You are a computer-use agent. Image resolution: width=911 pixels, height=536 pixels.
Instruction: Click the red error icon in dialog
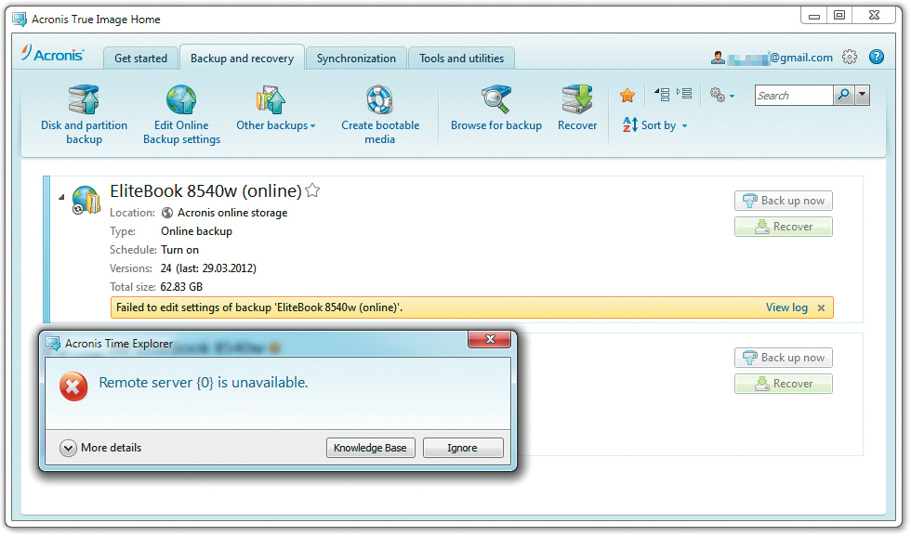73,386
